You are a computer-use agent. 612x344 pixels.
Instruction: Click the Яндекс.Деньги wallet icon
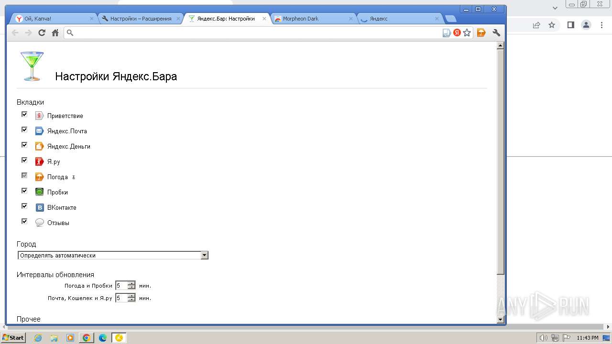coord(39,146)
